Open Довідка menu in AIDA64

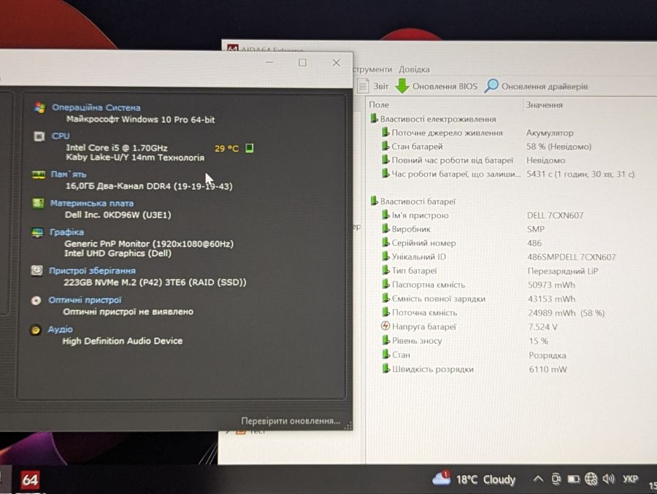[x=414, y=69]
